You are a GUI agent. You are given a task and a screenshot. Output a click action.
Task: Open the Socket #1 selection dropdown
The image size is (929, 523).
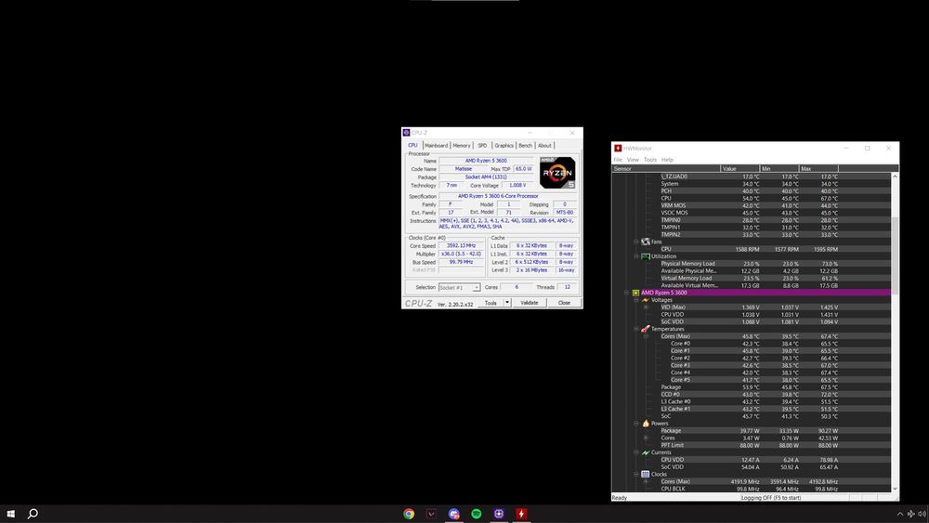tap(459, 287)
